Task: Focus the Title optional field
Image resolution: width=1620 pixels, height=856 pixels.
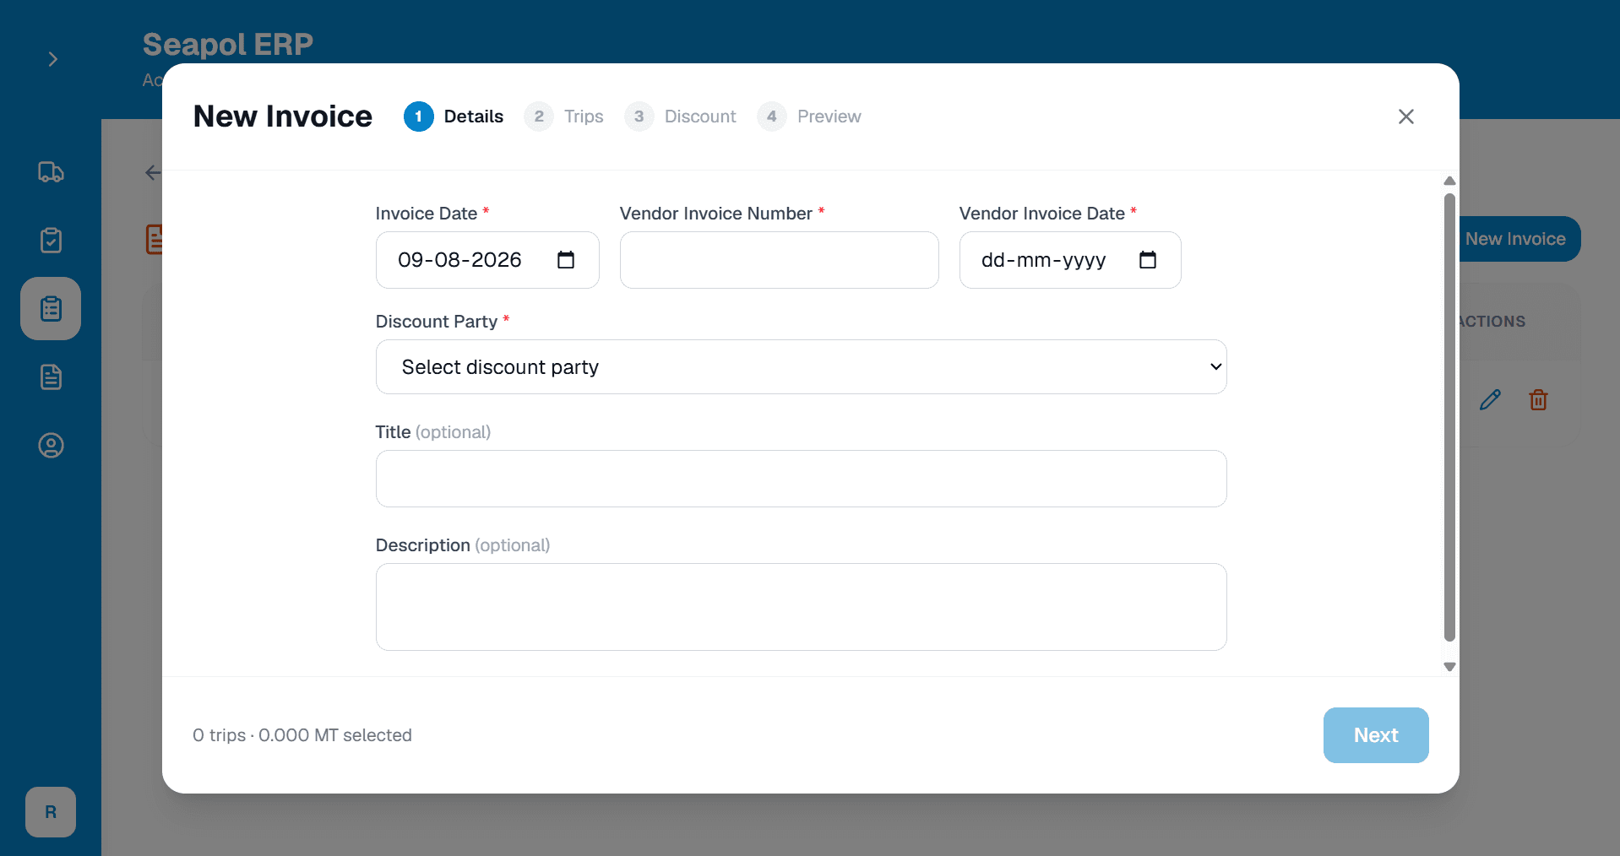Action: (x=801, y=479)
